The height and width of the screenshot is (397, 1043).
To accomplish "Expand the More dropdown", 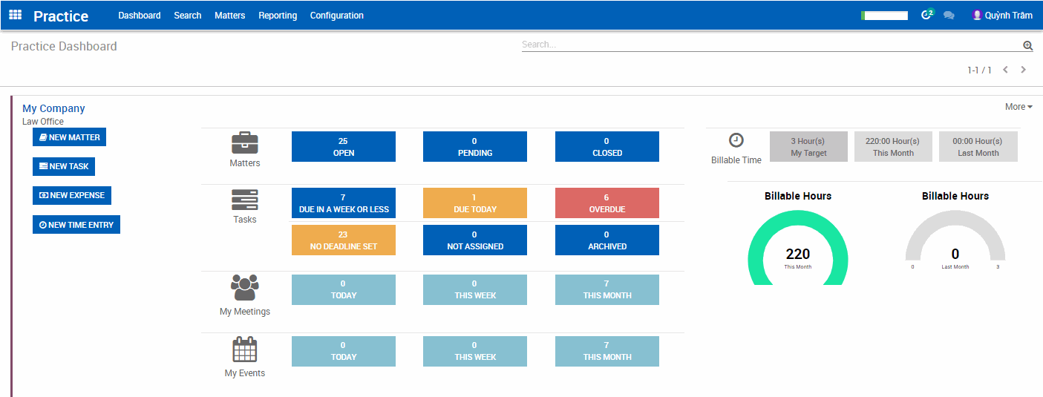I will click(1019, 107).
